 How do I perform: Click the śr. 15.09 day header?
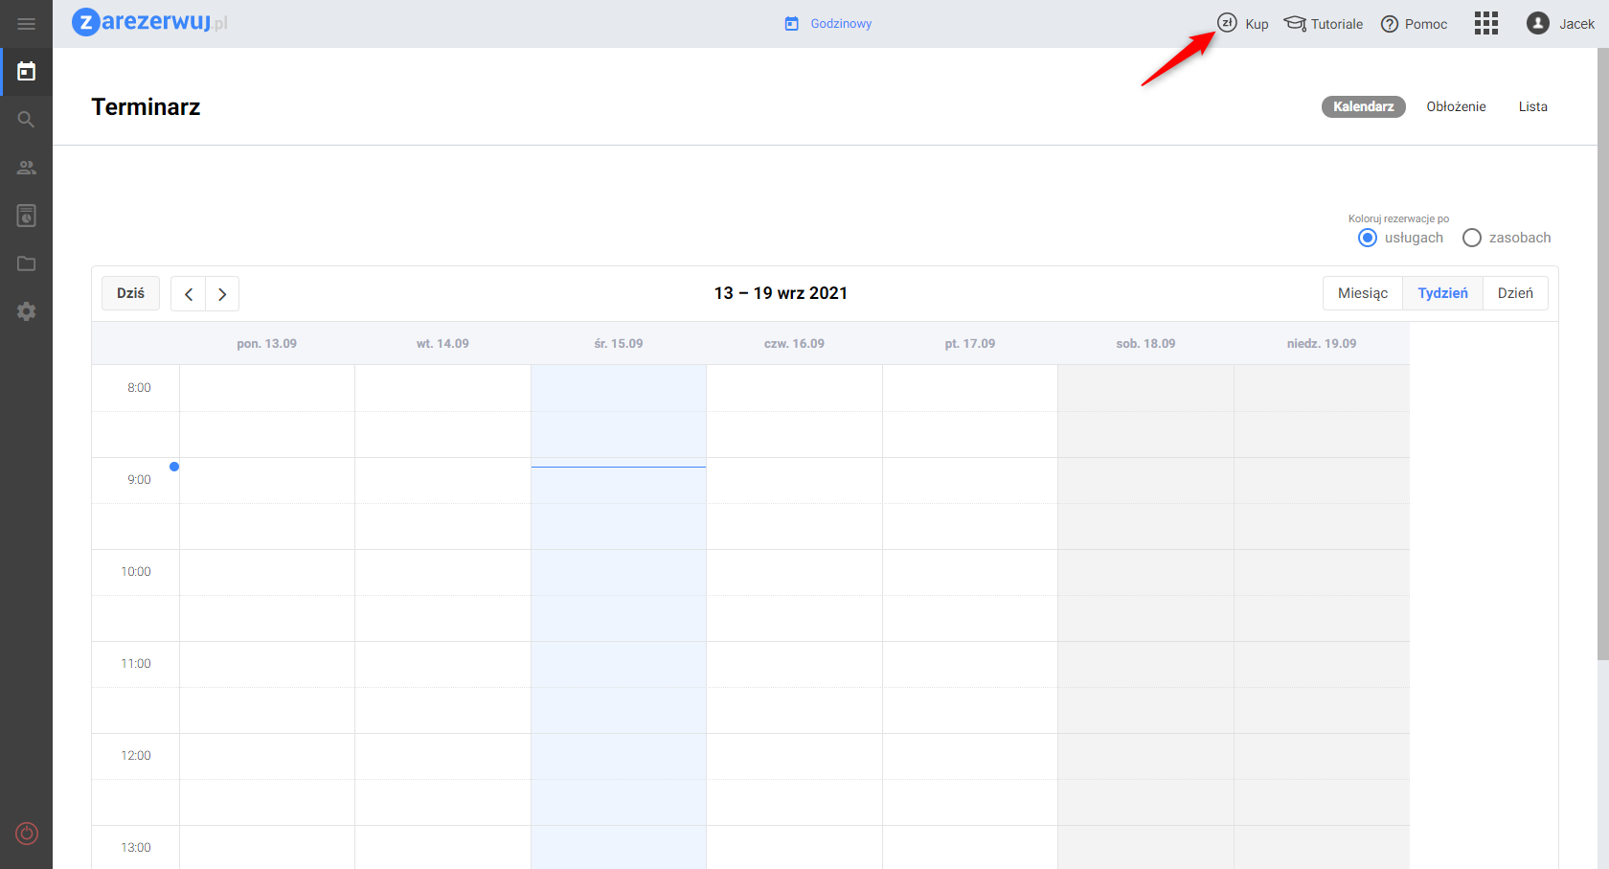(619, 344)
